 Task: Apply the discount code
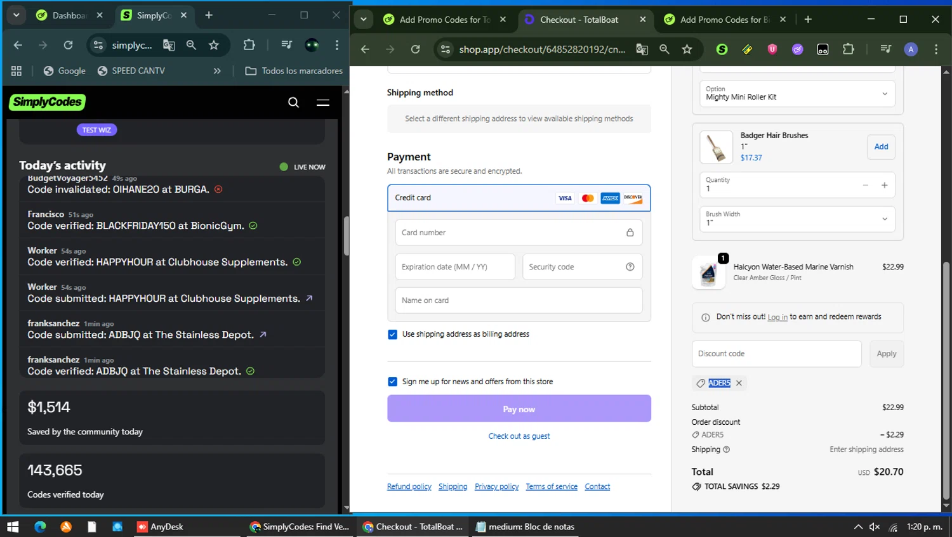pyautogui.click(x=887, y=354)
